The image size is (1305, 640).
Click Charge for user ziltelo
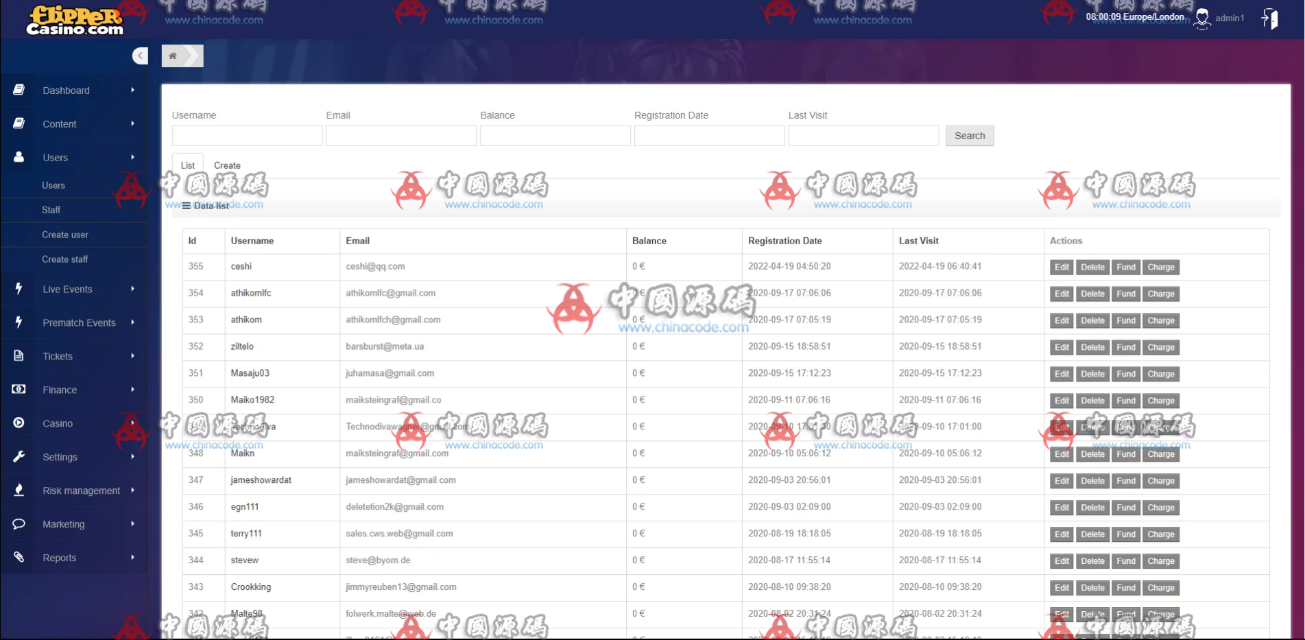click(x=1161, y=347)
